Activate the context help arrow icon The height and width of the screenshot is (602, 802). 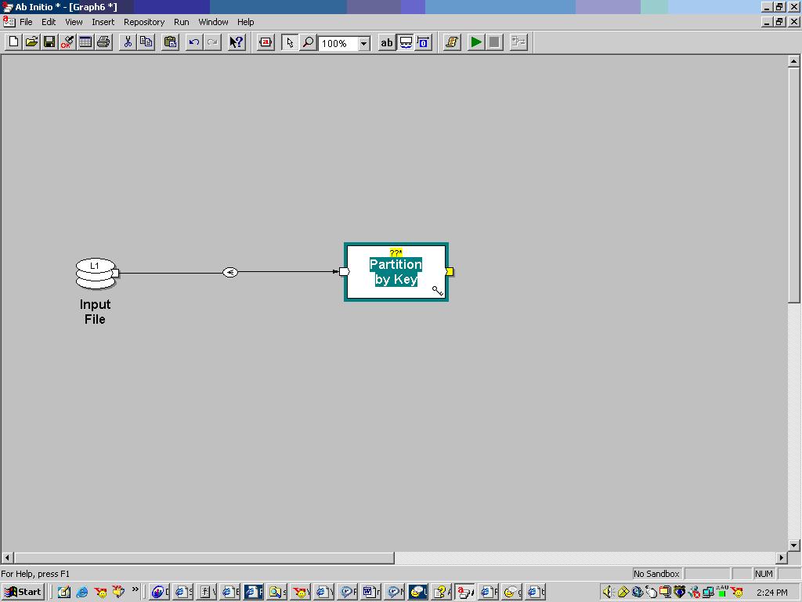click(236, 42)
